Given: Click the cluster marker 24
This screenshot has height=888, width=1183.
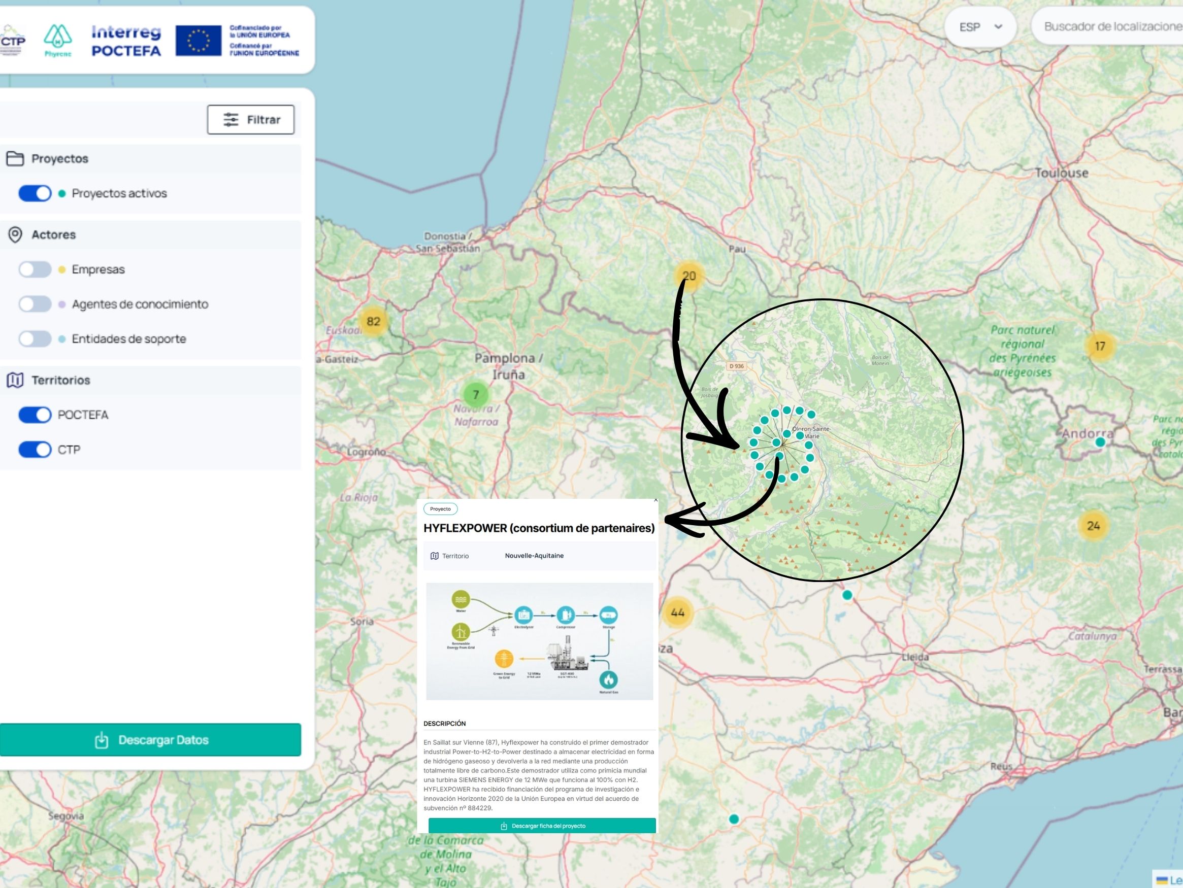Looking at the screenshot, I should [1093, 526].
